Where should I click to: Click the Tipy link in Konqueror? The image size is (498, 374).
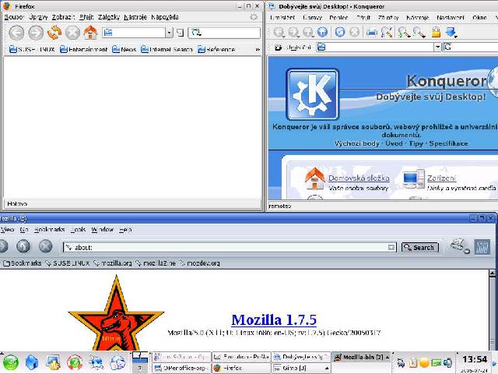tap(416, 143)
